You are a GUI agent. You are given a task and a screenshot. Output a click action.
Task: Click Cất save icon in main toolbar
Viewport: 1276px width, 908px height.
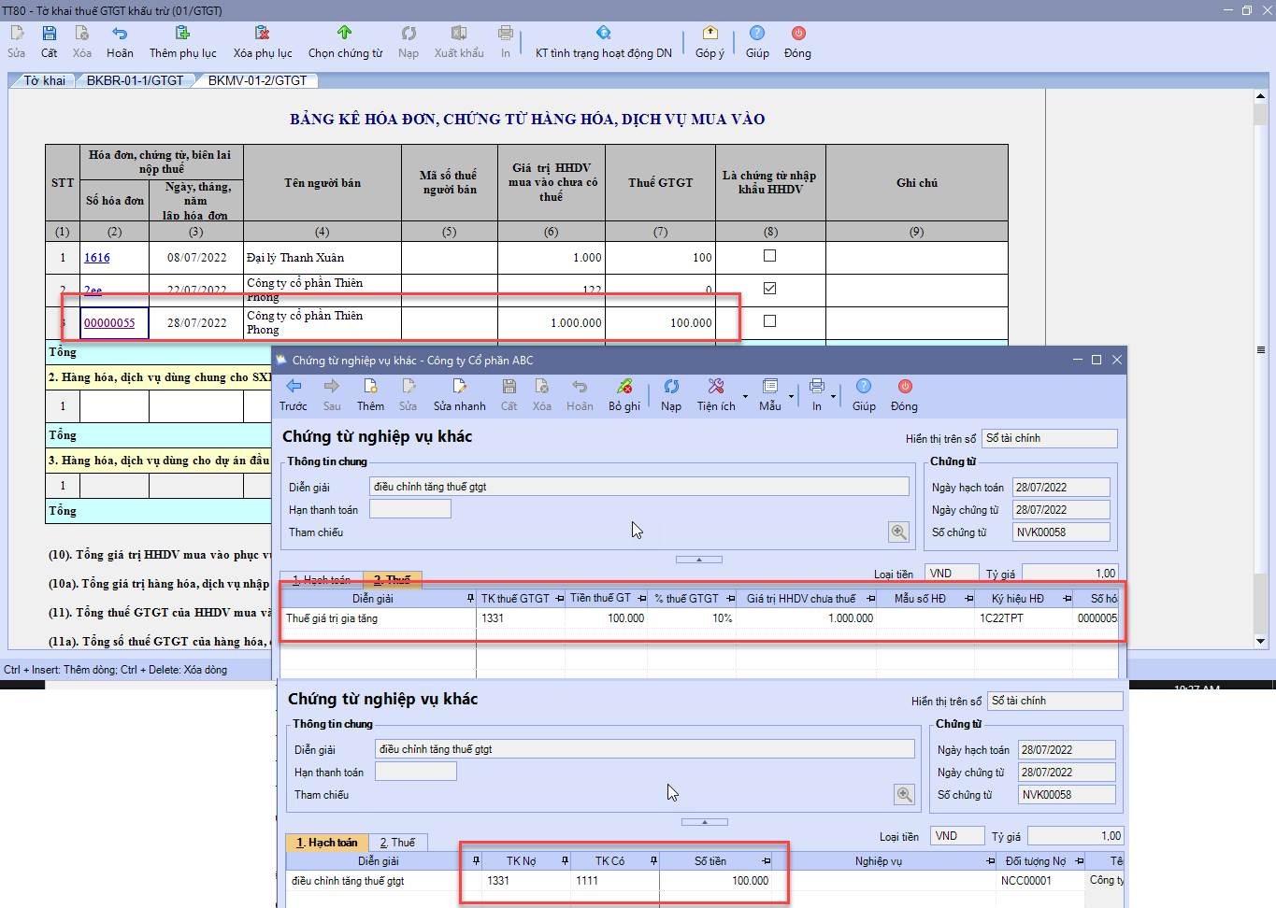(x=50, y=34)
